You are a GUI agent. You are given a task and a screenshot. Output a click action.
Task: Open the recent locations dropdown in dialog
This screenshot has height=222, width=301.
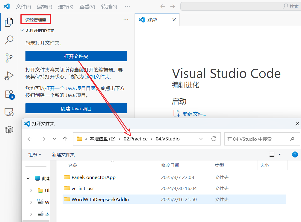coord(54,139)
